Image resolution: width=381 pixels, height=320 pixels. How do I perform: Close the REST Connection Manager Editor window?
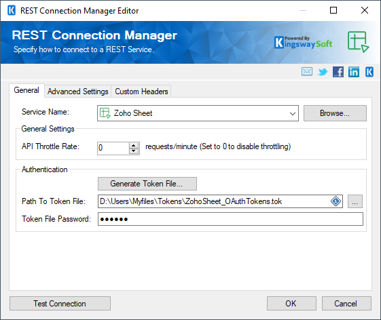[x=365, y=10]
